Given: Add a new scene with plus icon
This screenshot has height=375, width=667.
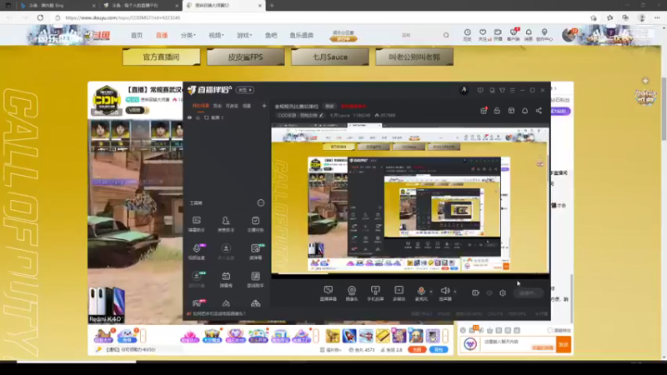Looking at the screenshot, I should coord(264,106).
